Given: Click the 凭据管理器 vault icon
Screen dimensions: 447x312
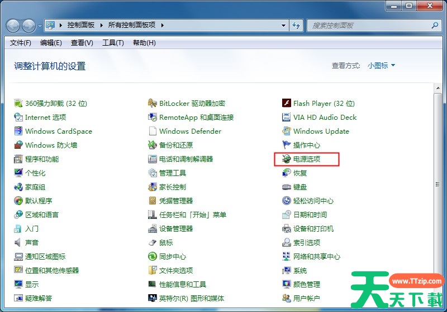Looking at the screenshot, I should [153, 201].
